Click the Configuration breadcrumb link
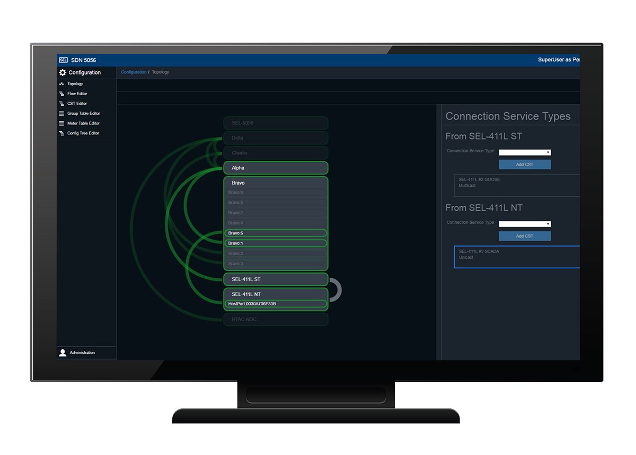Viewport: 636px width, 455px height. (x=134, y=72)
